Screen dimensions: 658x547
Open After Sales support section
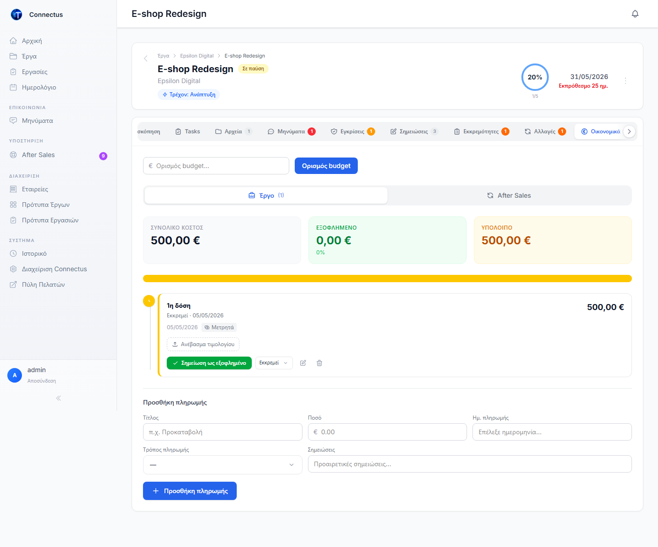58,155
